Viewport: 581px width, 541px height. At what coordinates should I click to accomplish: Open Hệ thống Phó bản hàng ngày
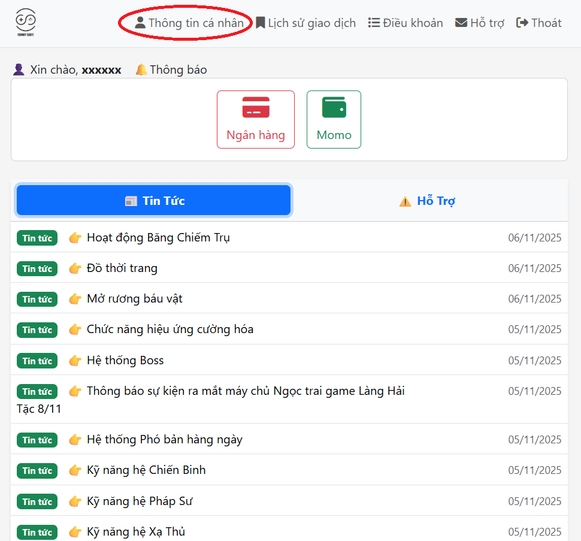pos(164,439)
